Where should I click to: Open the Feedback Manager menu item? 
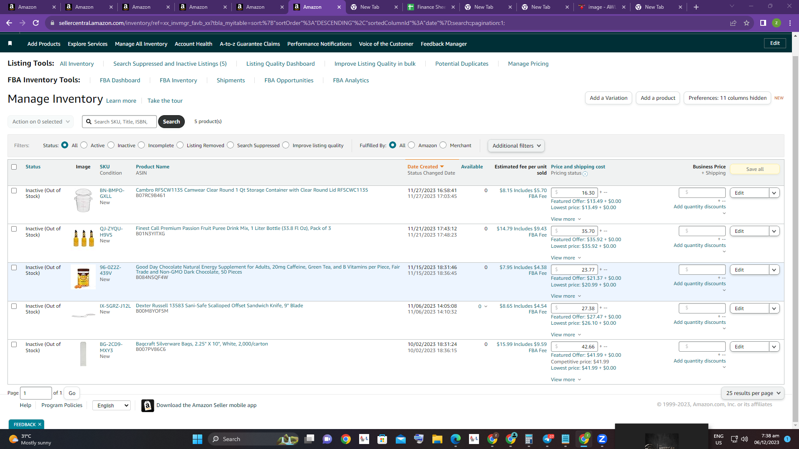click(x=444, y=44)
